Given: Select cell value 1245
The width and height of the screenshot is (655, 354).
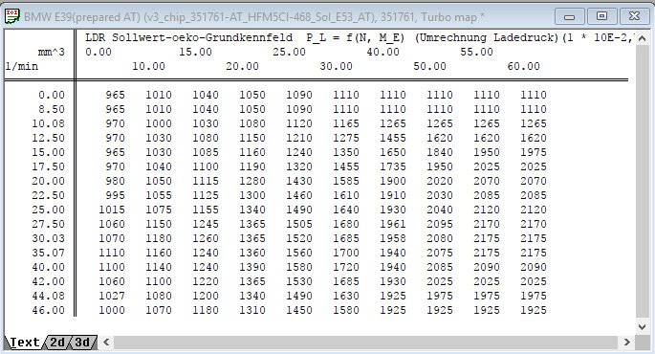Looking at the screenshot, I should [x=206, y=224].
